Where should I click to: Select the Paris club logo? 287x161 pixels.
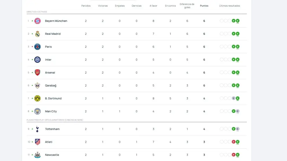pos(37,47)
